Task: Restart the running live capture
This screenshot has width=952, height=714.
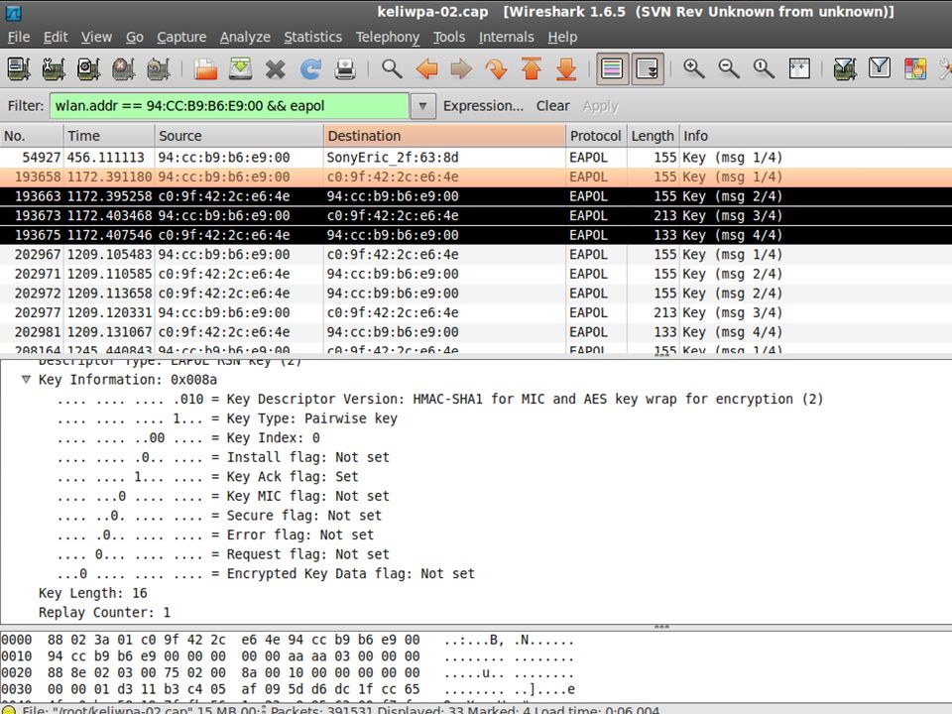Action: [159, 68]
